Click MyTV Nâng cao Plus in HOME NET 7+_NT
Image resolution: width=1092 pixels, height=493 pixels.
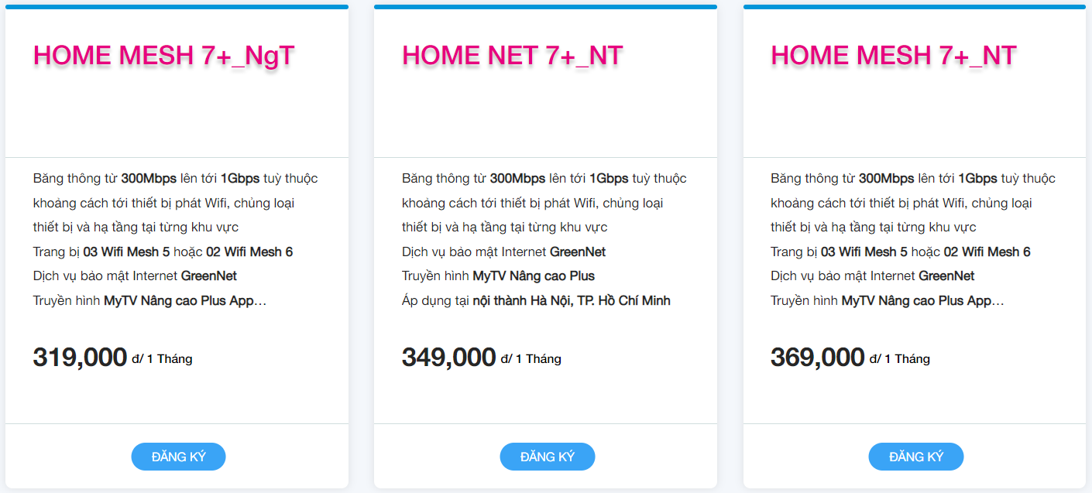click(534, 276)
